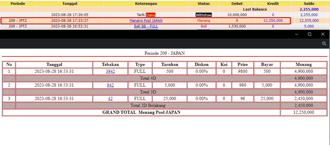
Task: Open tebakan number 42 link
Action: (110, 98)
